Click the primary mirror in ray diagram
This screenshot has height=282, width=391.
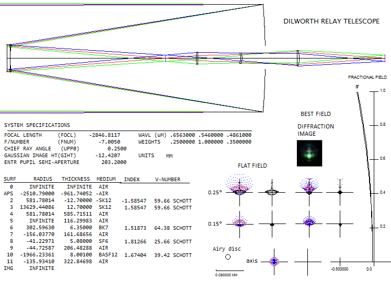264,58
